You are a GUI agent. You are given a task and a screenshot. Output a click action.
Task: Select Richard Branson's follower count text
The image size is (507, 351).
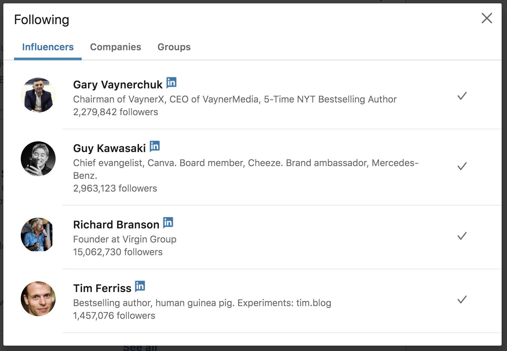pyautogui.click(x=118, y=252)
